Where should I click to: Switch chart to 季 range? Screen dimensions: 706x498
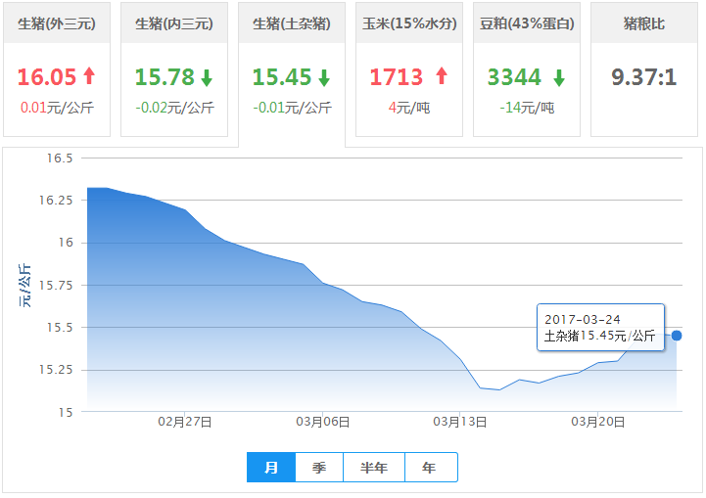point(319,468)
